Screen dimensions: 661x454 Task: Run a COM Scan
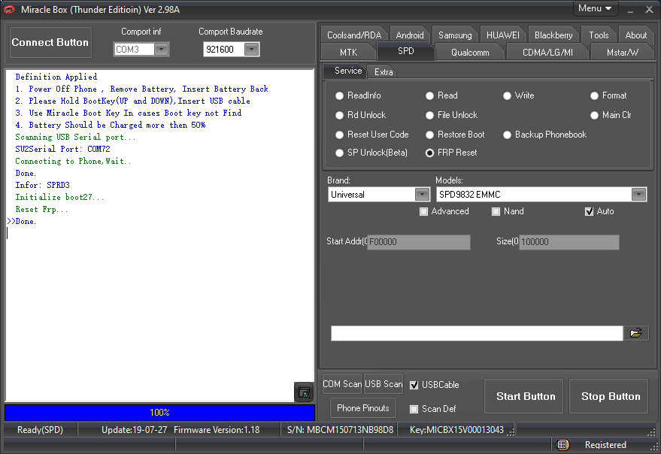click(342, 384)
